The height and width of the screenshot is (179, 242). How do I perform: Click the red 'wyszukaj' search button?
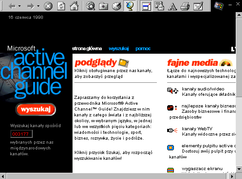(36, 109)
